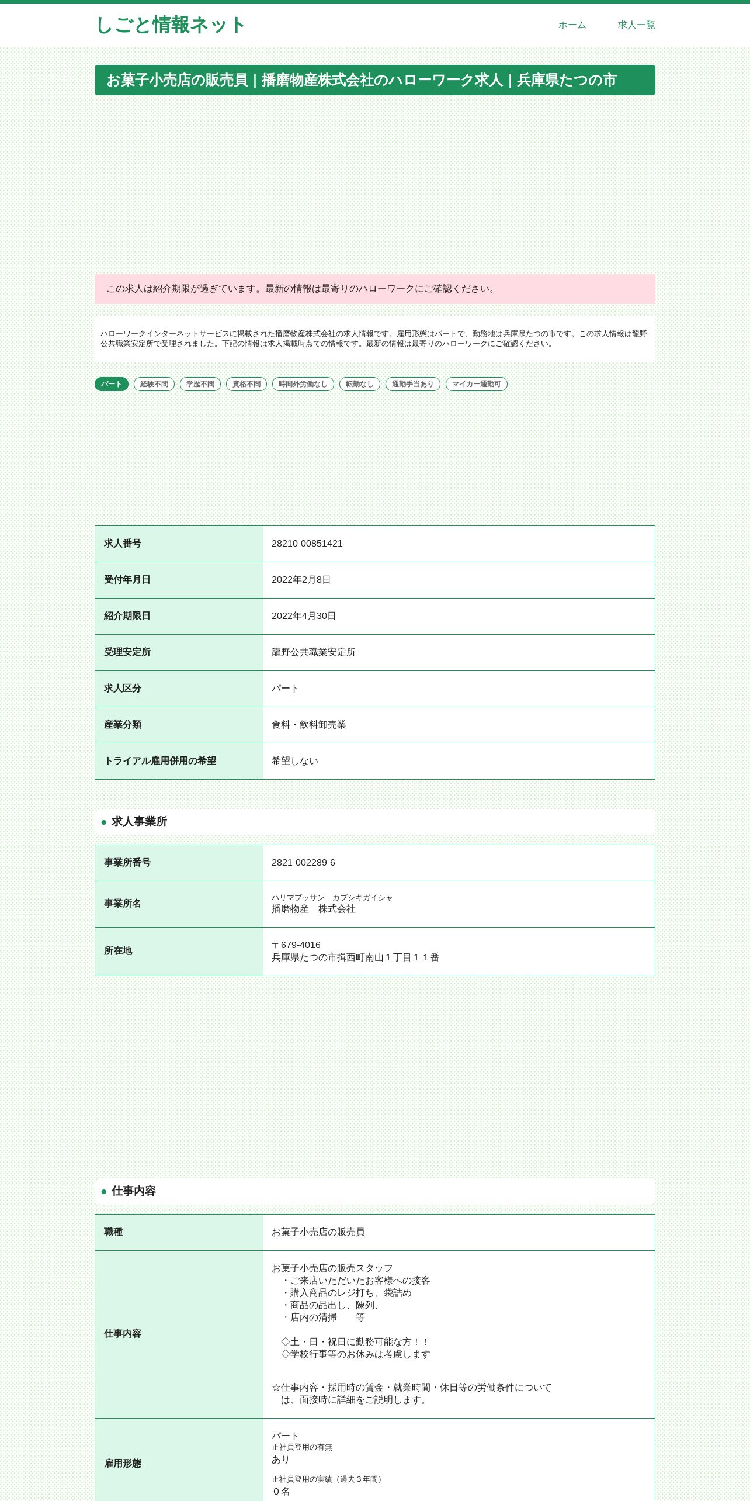Select the 学歴不問 tag

coord(200,384)
